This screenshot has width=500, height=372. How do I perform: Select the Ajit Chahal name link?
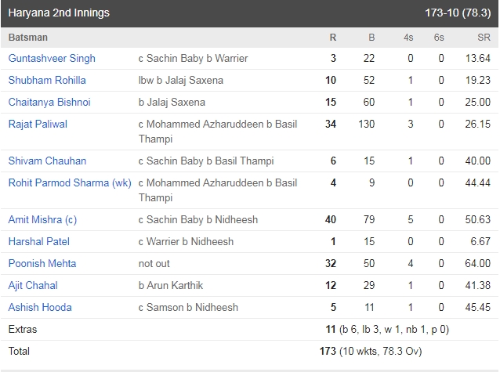tap(33, 286)
